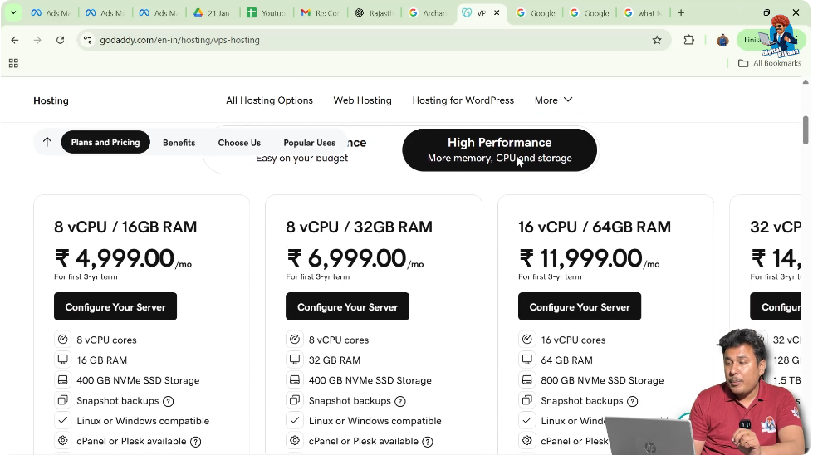The height and width of the screenshot is (455, 813).
Task: Open a new browser tab
Action: (681, 12)
